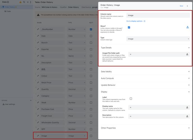Click info icon beside display options link
Screen dimensions: 193x140
point(145,21)
